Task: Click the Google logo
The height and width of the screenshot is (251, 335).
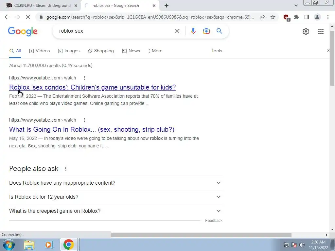Action: click(23, 31)
